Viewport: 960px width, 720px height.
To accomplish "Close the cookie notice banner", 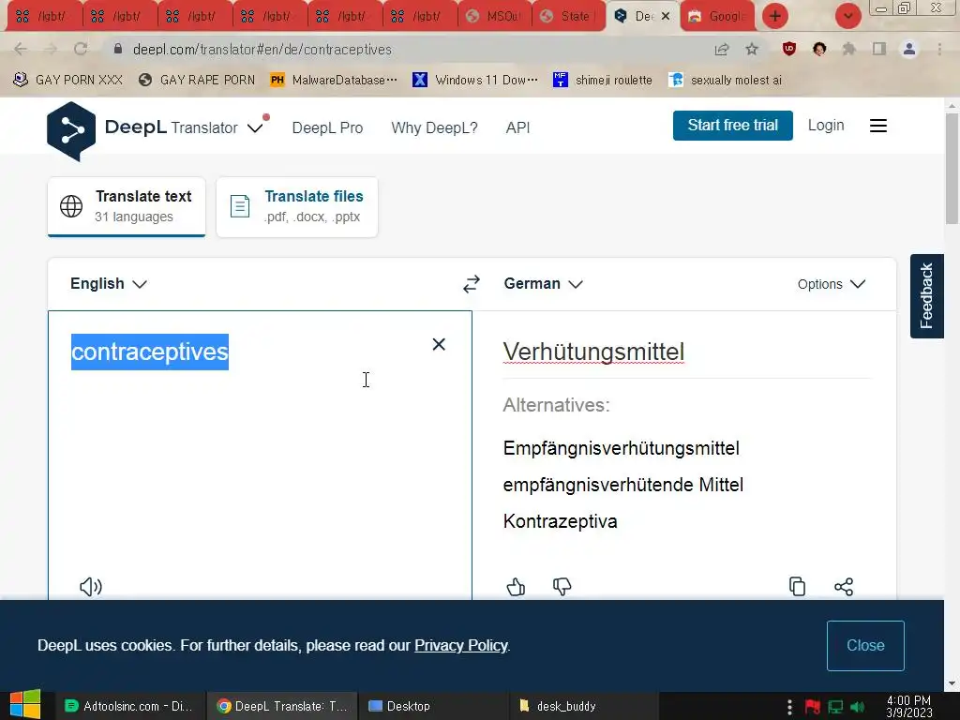I will pos(865,645).
